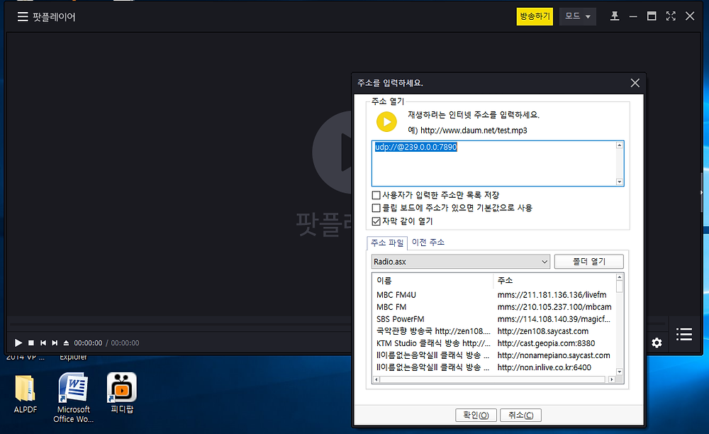709x434 pixels.
Task: Click the yellow 방송하기 broadcast button
Action: (x=535, y=16)
